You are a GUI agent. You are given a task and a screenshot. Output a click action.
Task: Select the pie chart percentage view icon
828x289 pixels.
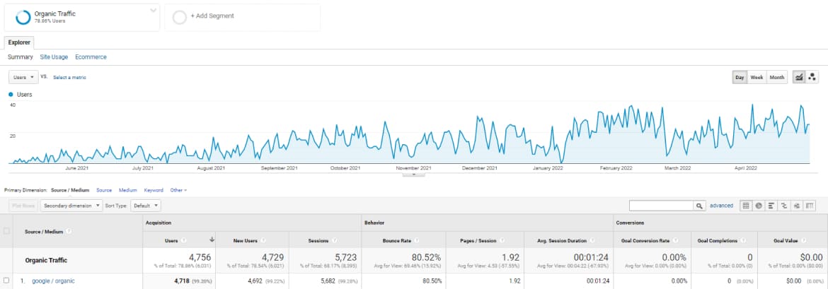(759, 206)
